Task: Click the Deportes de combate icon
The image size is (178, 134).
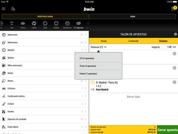Action: tap(4, 119)
